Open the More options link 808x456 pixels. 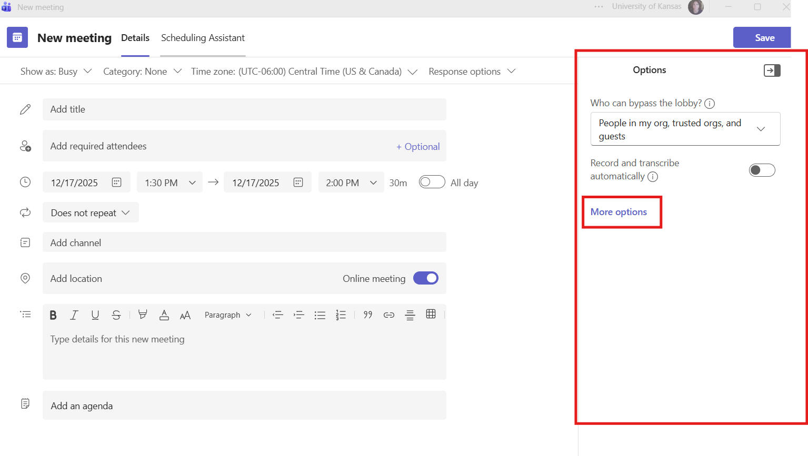619,212
